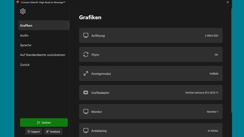Click the display icon beside Antialiasing
Viewport: 244px width, 137px height.
(86, 131)
